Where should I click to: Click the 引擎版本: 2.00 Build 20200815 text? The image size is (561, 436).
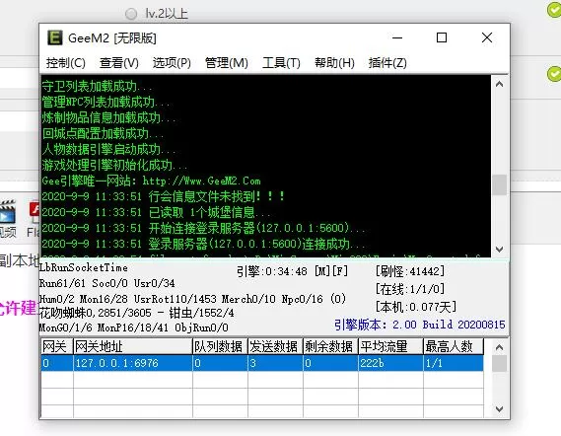click(419, 325)
